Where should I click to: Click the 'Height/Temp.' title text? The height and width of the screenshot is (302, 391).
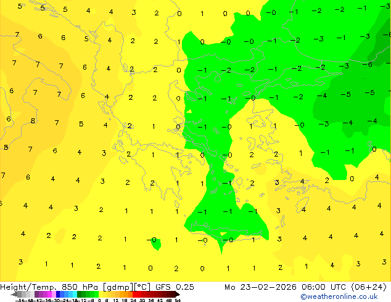point(28,287)
